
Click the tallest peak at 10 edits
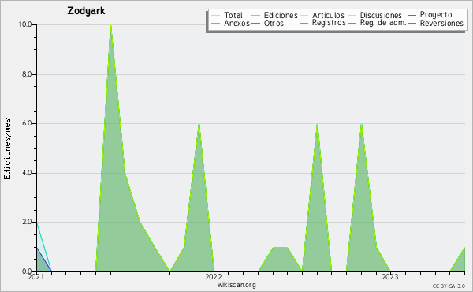pos(110,26)
